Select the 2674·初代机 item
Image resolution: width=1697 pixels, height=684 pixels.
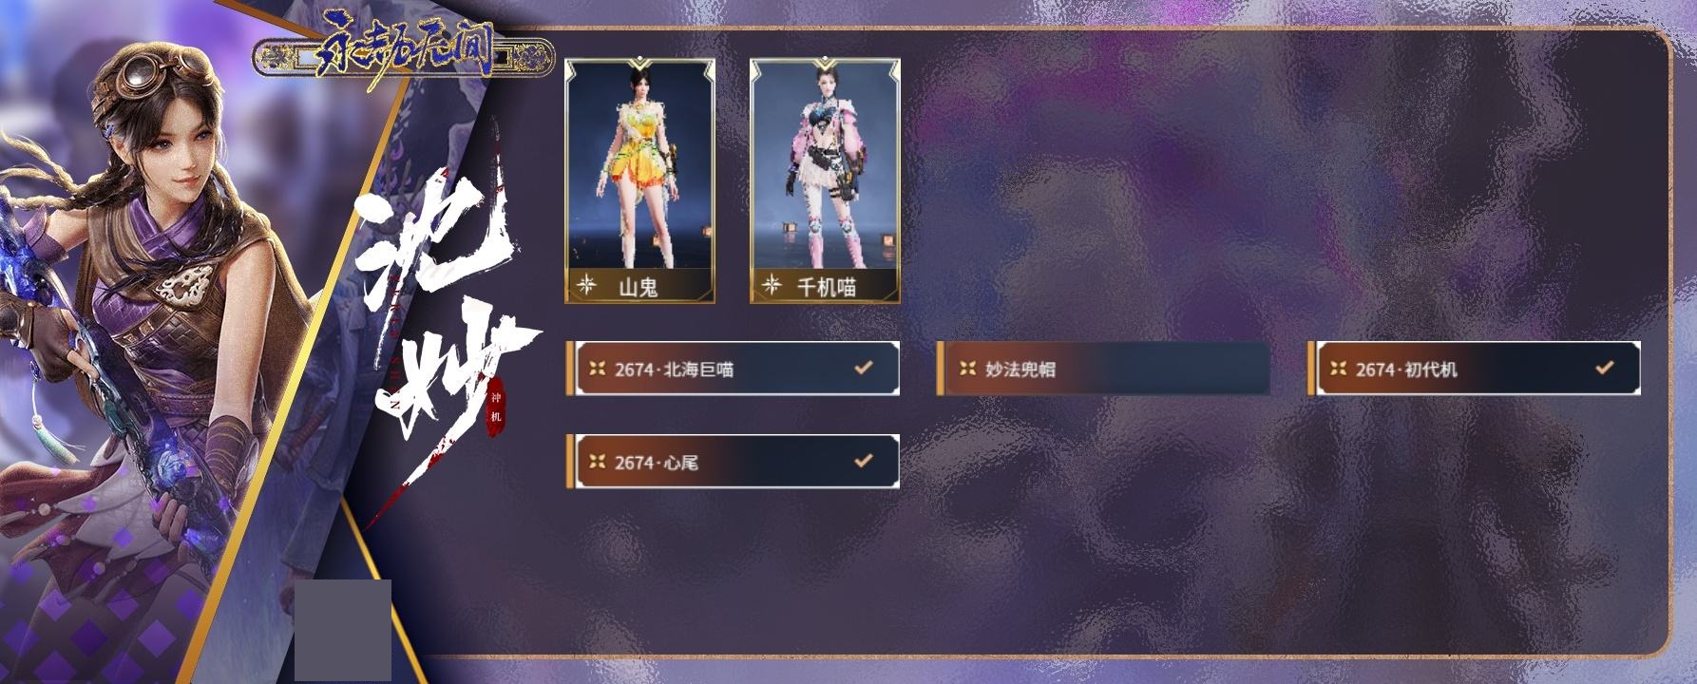pos(1474,369)
